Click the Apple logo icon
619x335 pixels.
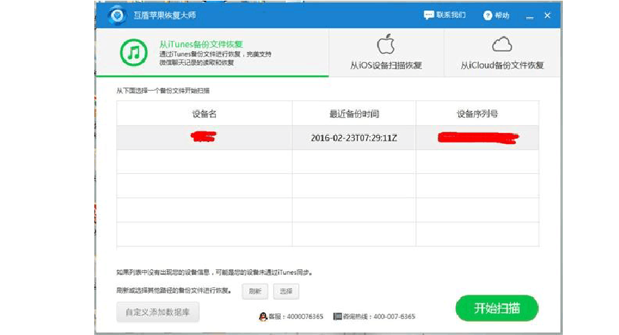[x=385, y=44]
